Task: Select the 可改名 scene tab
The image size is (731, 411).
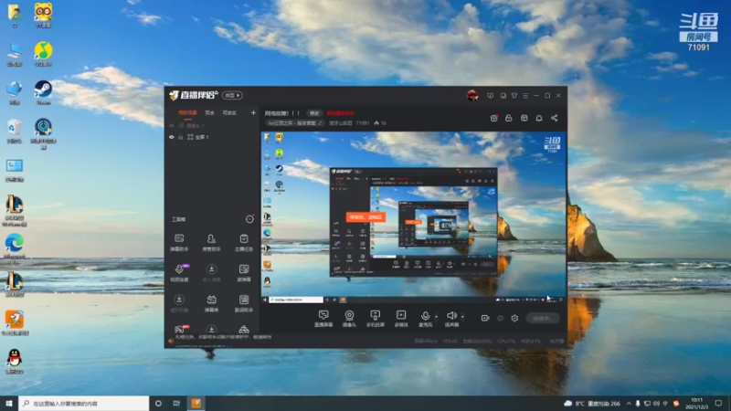Action: (x=229, y=112)
